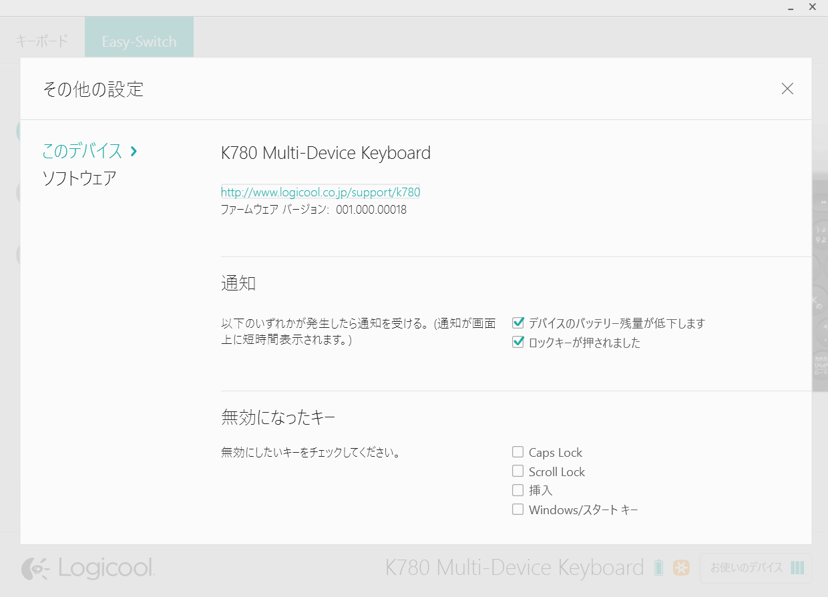The width and height of the screenshot is (828, 597).
Task: Open the logicool.co.jp support link
Action: [x=321, y=192]
